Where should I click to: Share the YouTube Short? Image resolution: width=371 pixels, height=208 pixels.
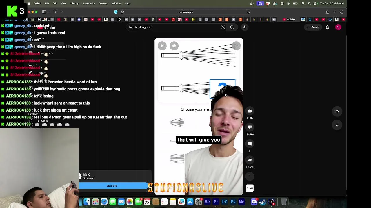pos(250,160)
